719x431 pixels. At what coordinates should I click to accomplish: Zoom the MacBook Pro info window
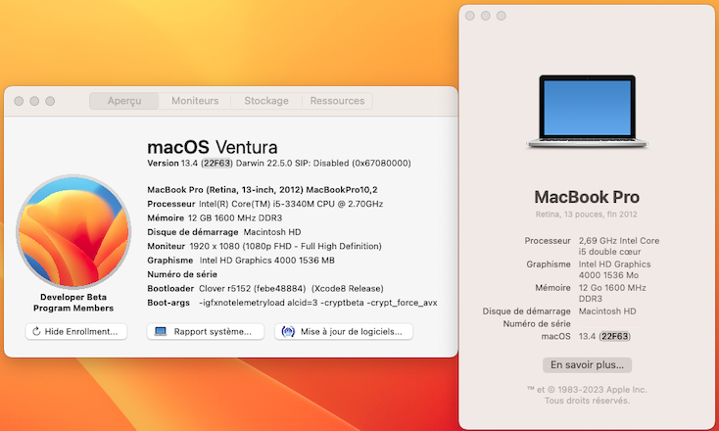coord(502,16)
